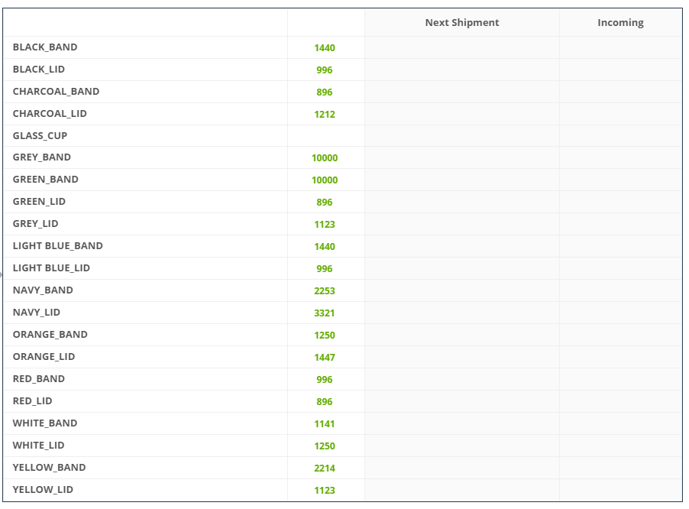
Task: Click the ORANGE_LID quantity 1447
Action: (325, 358)
